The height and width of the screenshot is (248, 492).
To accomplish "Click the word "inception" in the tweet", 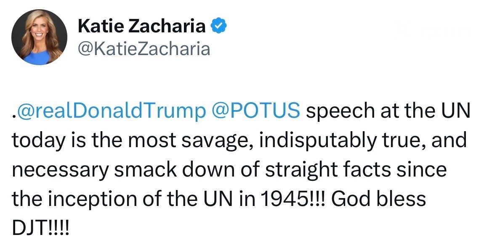I will coord(95,198).
